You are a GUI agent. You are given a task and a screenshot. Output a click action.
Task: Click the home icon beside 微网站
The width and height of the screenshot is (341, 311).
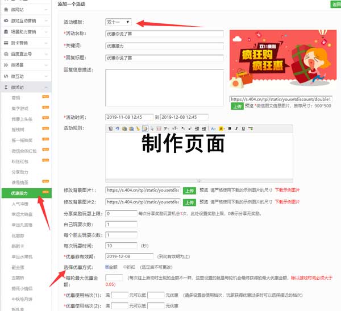pyautogui.click(x=6, y=10)
